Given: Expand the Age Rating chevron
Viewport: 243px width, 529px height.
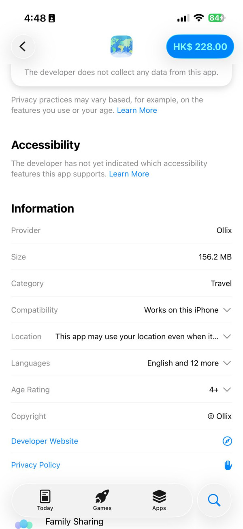Looking at the screenshot, I should [x=227, y=390].
